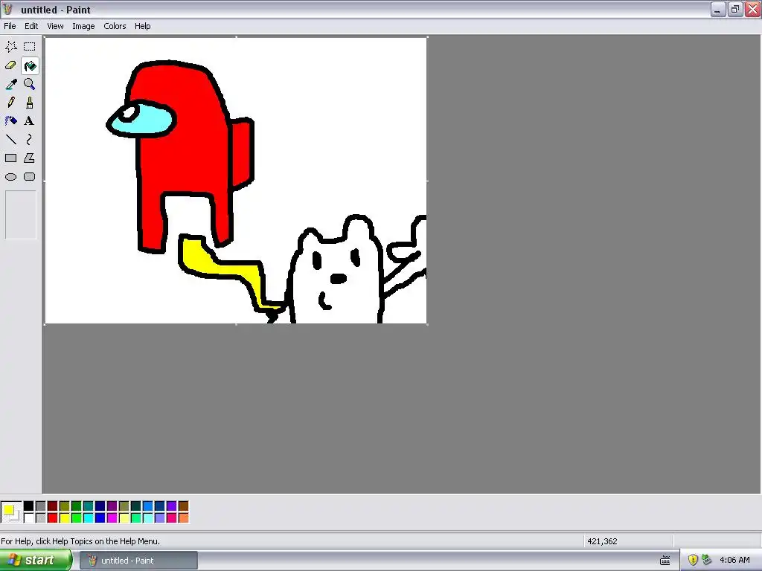Image resolution: width=762 pixels, height=571 pixels.
Task: Select the Brush tool
Action: click(x=30, y=103)
